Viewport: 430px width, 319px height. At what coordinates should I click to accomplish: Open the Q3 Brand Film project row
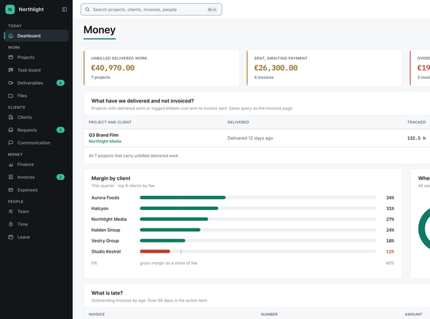pyautogui.click(x=257, y=139)
